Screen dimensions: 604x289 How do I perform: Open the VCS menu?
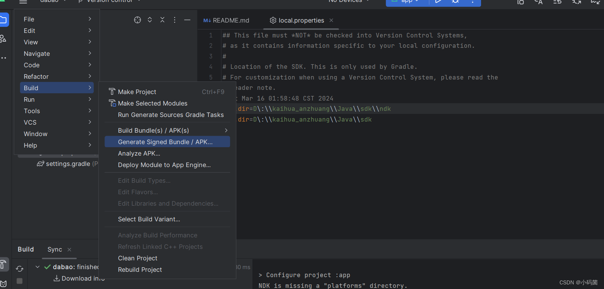point(57,122)
